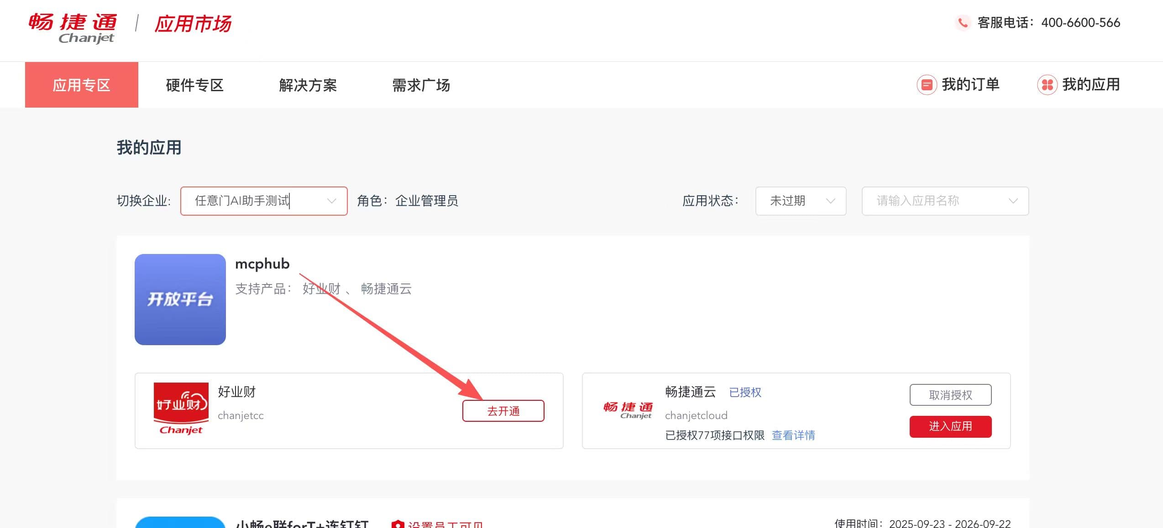Click the company dropdown chevron arrow
Image resolution: width=1163 pixels, height=528 pixels.
(x=332, y=201)
